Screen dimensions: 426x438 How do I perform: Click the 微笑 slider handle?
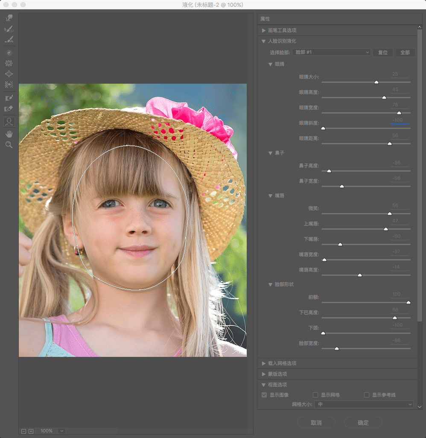click(390, 213)
